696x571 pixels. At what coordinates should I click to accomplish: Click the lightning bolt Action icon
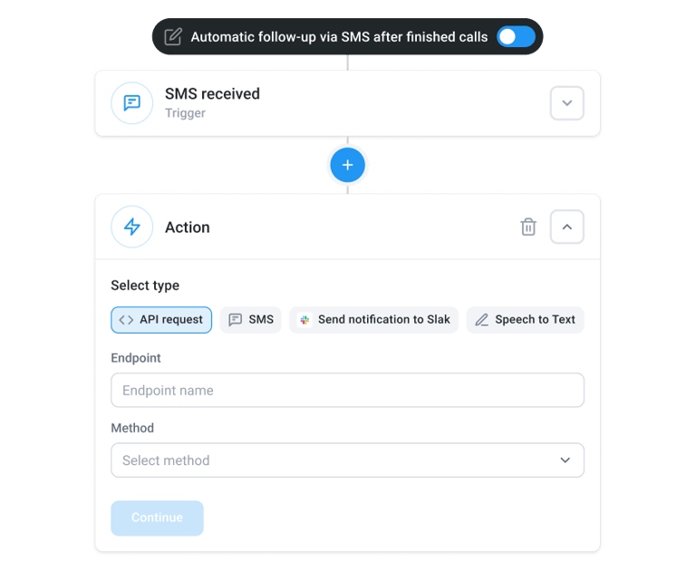coord(131,227)
